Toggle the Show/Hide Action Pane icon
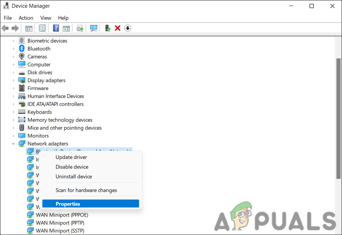The height and width of the screenshot is (235, 342). click(x=66, y=28)
